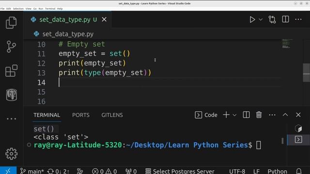Close the set_data_type.py tab

tap(104, 19)
